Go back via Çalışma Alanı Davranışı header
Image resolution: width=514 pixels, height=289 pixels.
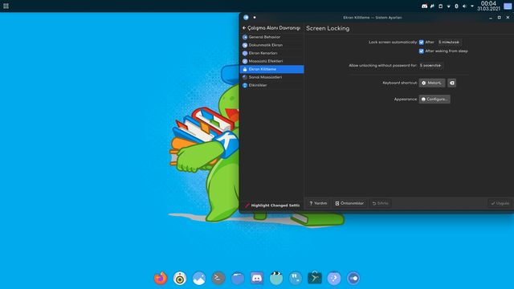tap(271, 28)
